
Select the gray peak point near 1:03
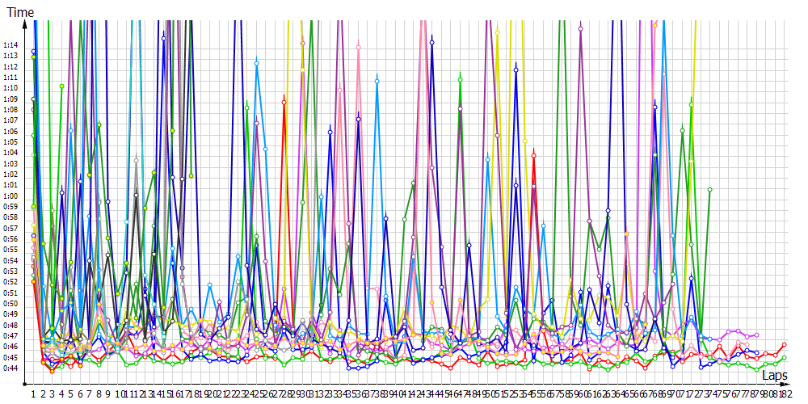pos(137,161)
